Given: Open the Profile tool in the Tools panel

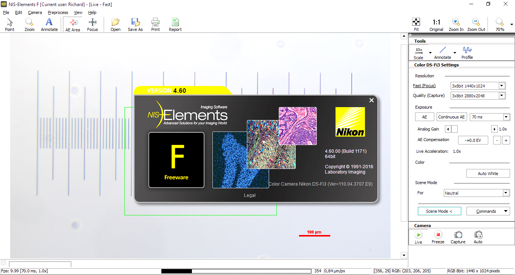Looking at the screenshot, I should pyautogui.click(x=467, y=52).
